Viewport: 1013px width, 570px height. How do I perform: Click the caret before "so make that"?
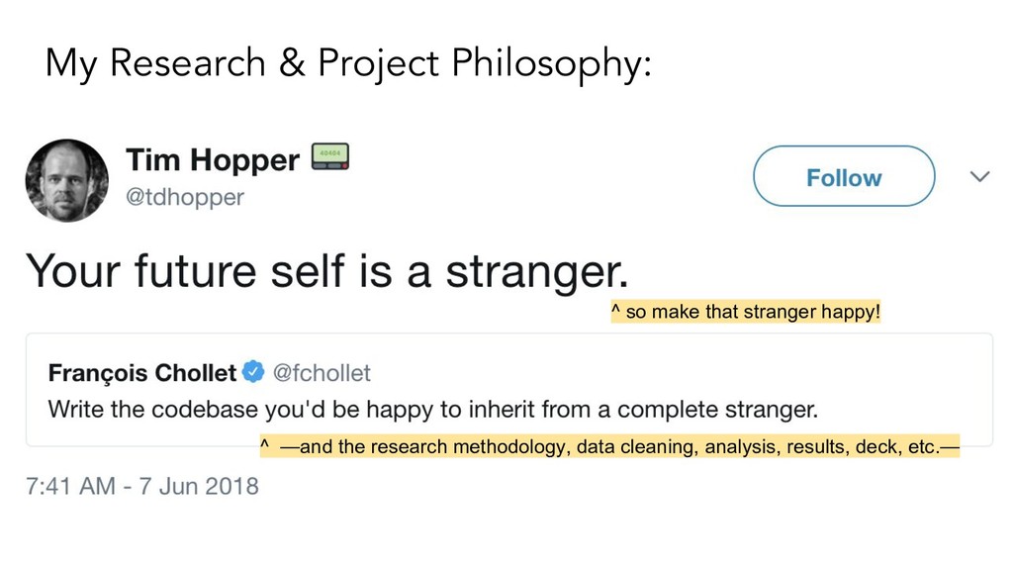click(615, 314)
